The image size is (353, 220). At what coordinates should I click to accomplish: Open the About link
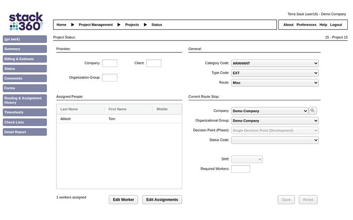coord(288,25)
